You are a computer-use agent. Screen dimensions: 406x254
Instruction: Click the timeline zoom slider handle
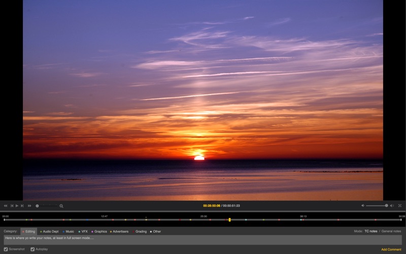[37, 206]
